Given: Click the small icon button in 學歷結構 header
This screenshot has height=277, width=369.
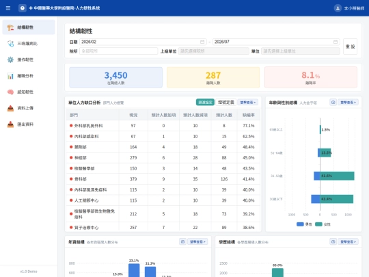Looking at the screenshot, I should [333, 241].
